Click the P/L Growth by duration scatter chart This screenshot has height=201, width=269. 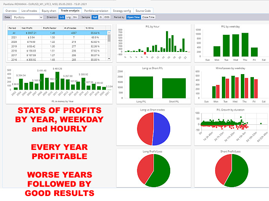232,126
